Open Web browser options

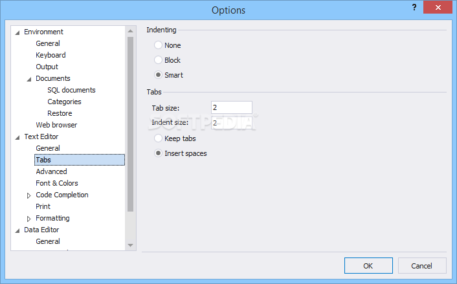tap(56, 125)
